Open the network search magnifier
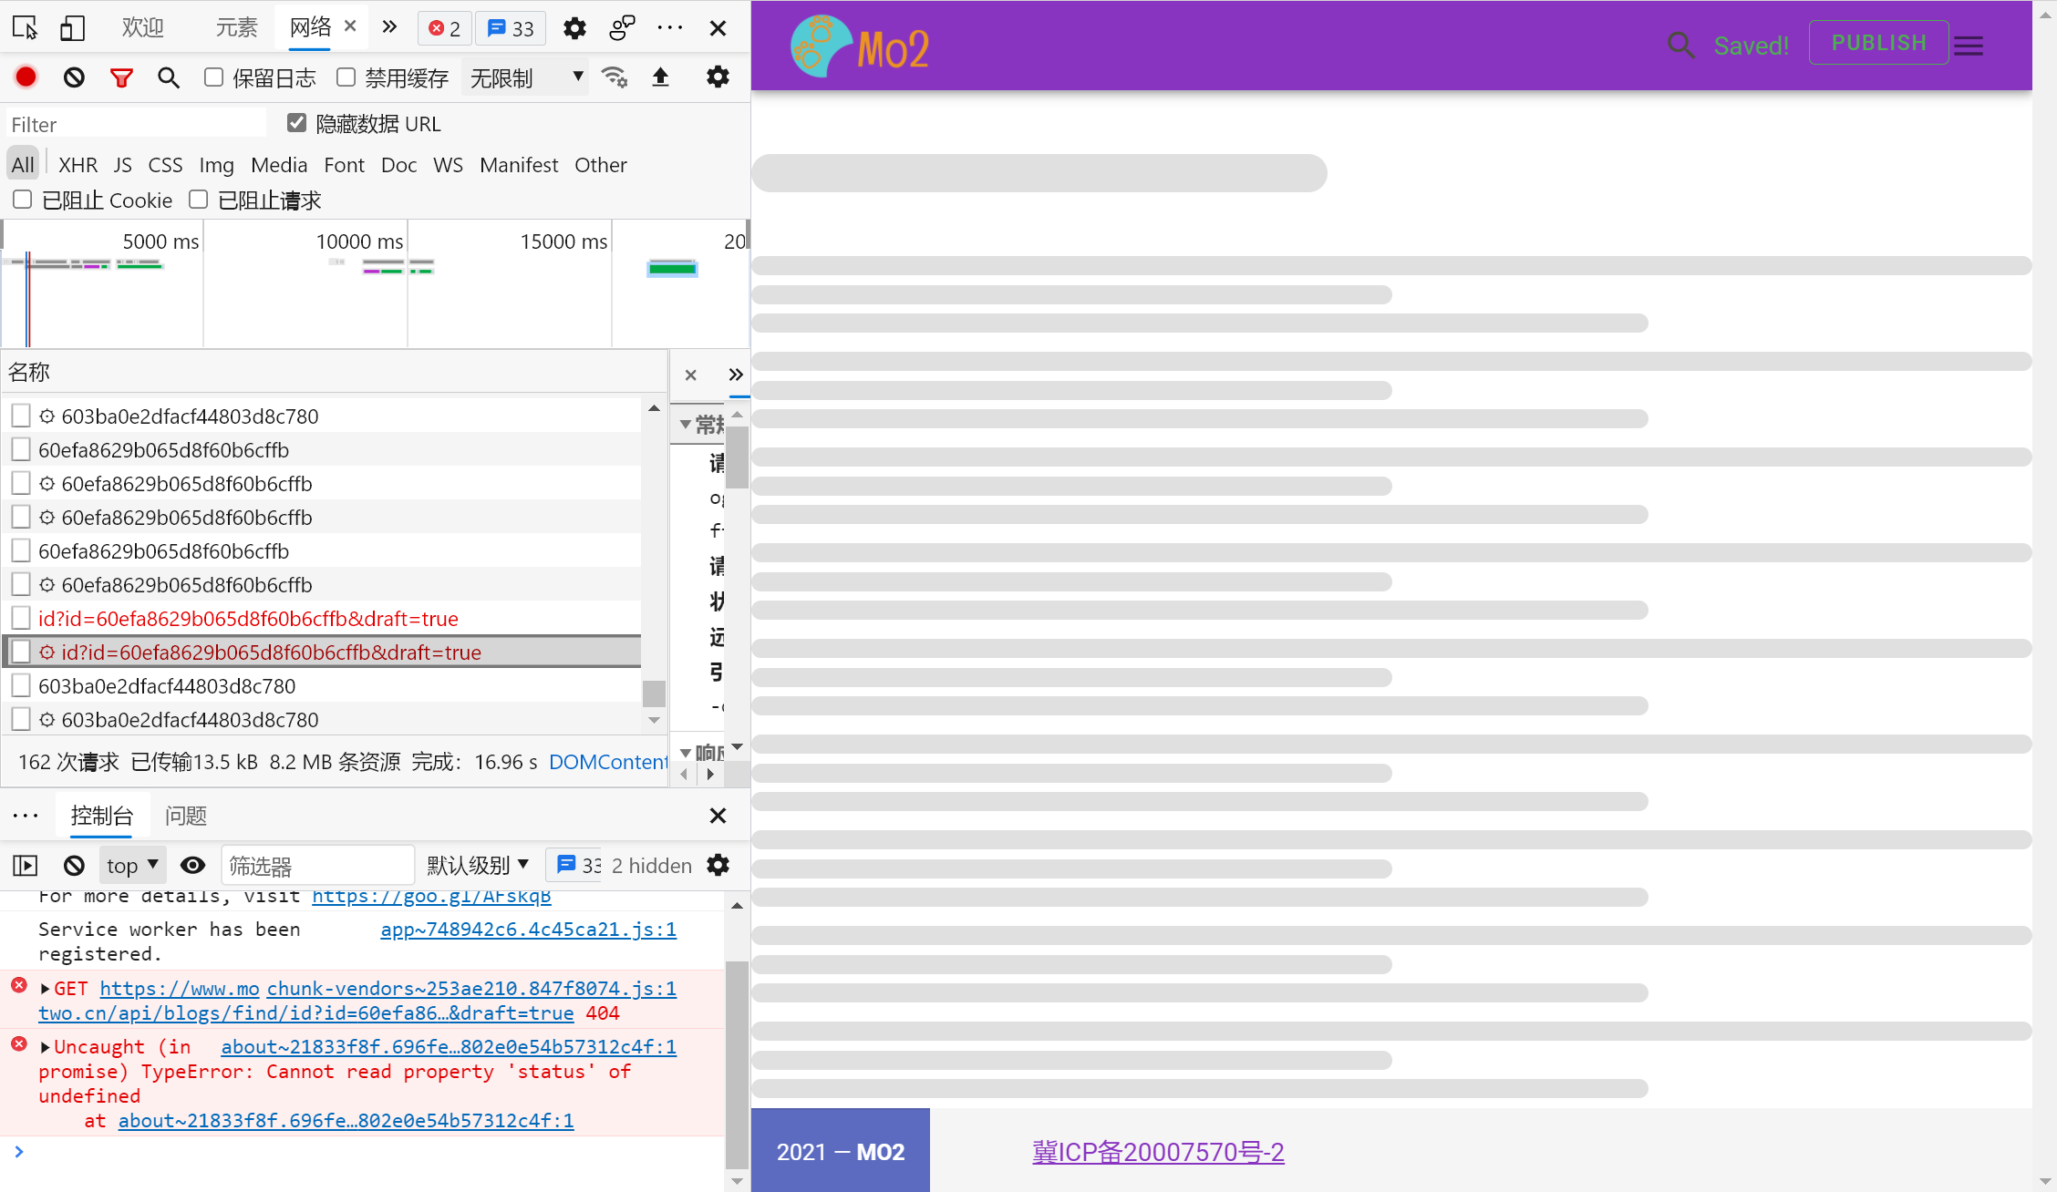Image resolution: width=2057 pixels, height=1192 pixels. 168,77
